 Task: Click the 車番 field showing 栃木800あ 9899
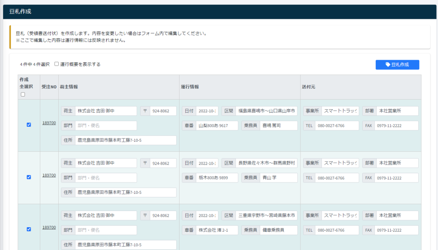tap(217, 178)
